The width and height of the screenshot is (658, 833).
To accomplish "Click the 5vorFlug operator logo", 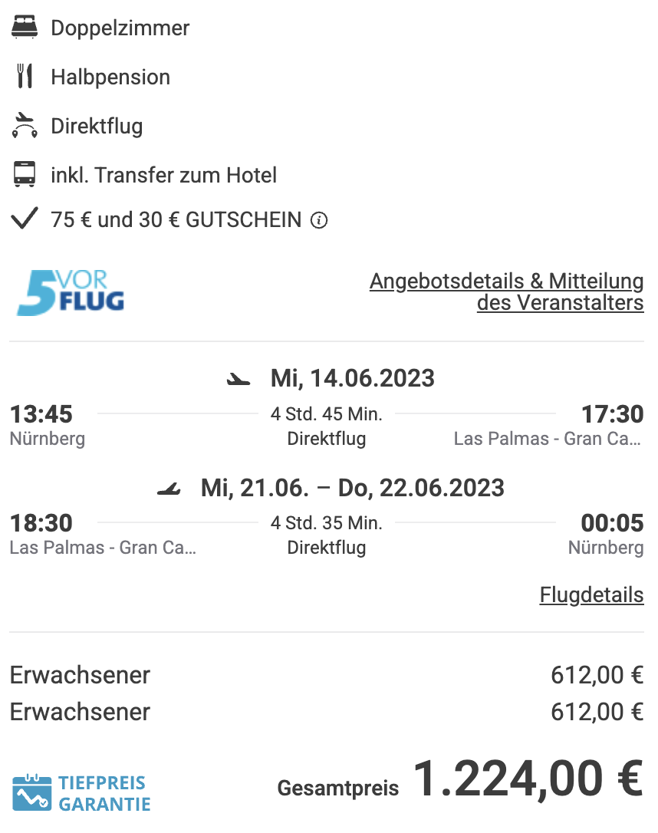I will (71, 293).
